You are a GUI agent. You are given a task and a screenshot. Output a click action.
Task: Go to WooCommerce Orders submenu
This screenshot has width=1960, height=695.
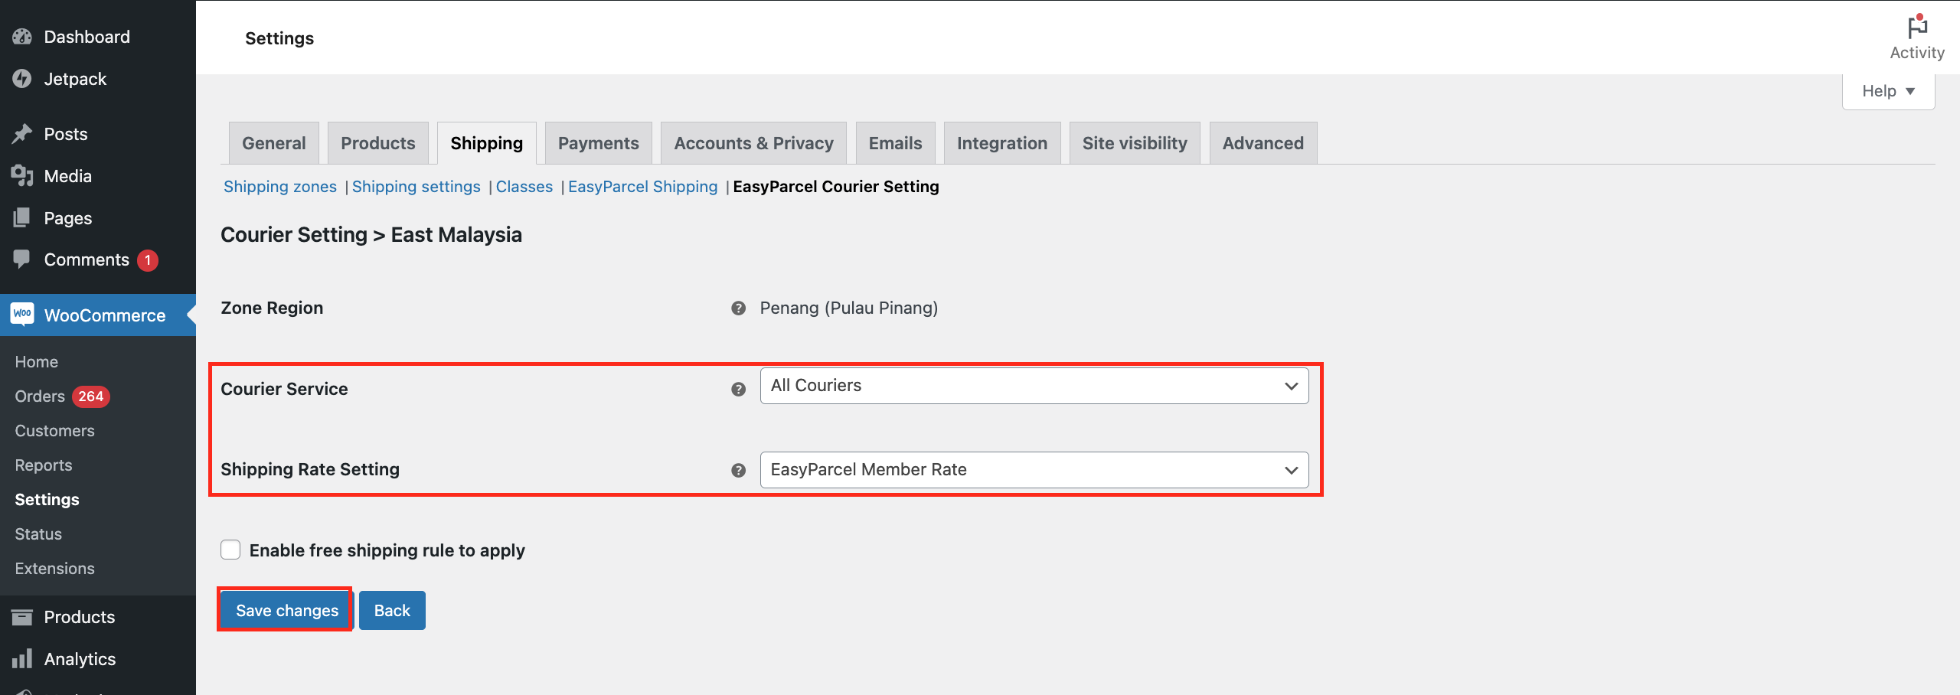[40, 396]
